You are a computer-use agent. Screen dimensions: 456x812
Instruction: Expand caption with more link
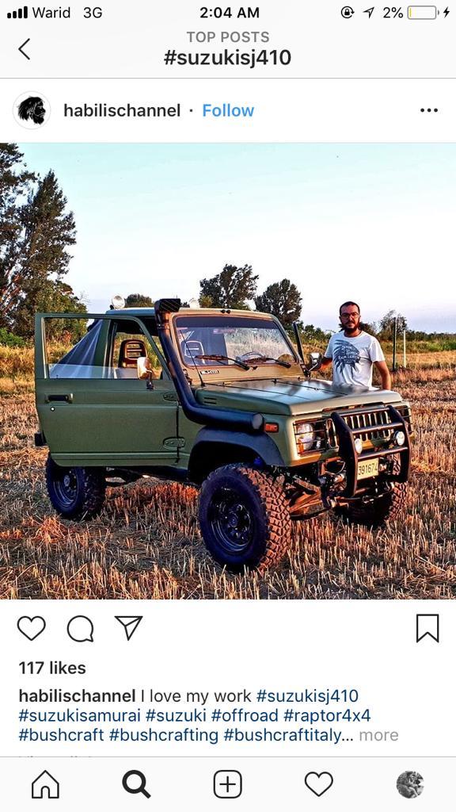pyautogui.click(x=379, y=735)
